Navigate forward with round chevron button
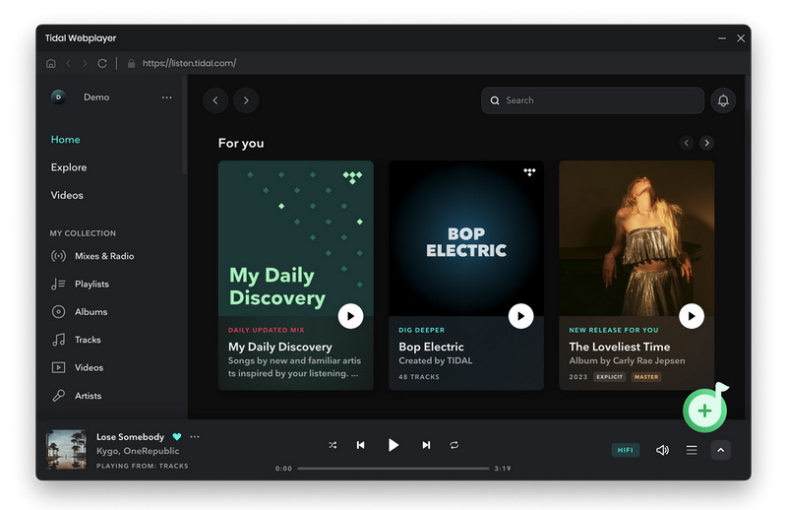Screen dimensions: 787x510 [x=246, y=100]
